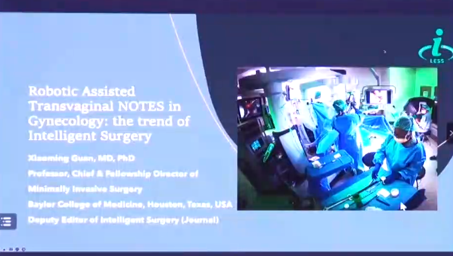The width and height of the screenshot is (453, 256).
Task: Select the Robotic Assisted Transvaginal NOTES title
Action: [x=109, y=113]
